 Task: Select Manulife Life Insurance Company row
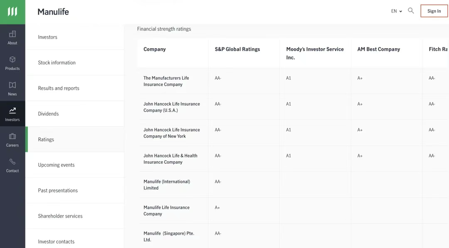166,211
